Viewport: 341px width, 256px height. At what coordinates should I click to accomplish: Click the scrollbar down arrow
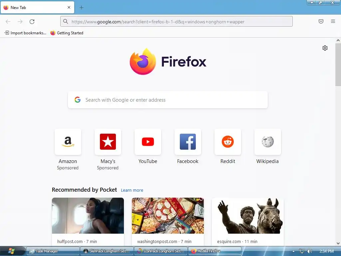338,243
